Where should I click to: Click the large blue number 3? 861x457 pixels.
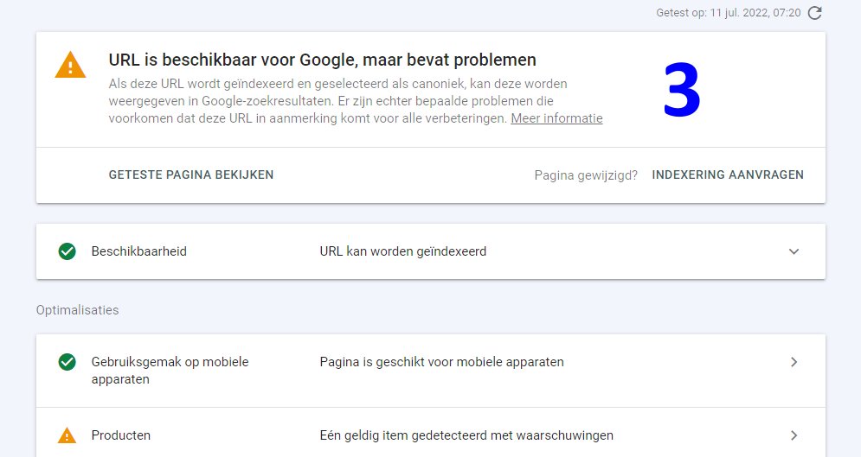[x=681, y=89]
